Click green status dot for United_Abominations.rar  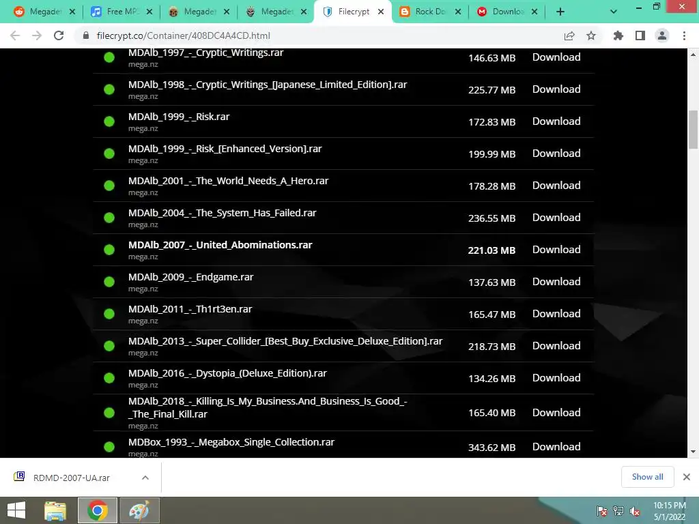click(109, 250)
